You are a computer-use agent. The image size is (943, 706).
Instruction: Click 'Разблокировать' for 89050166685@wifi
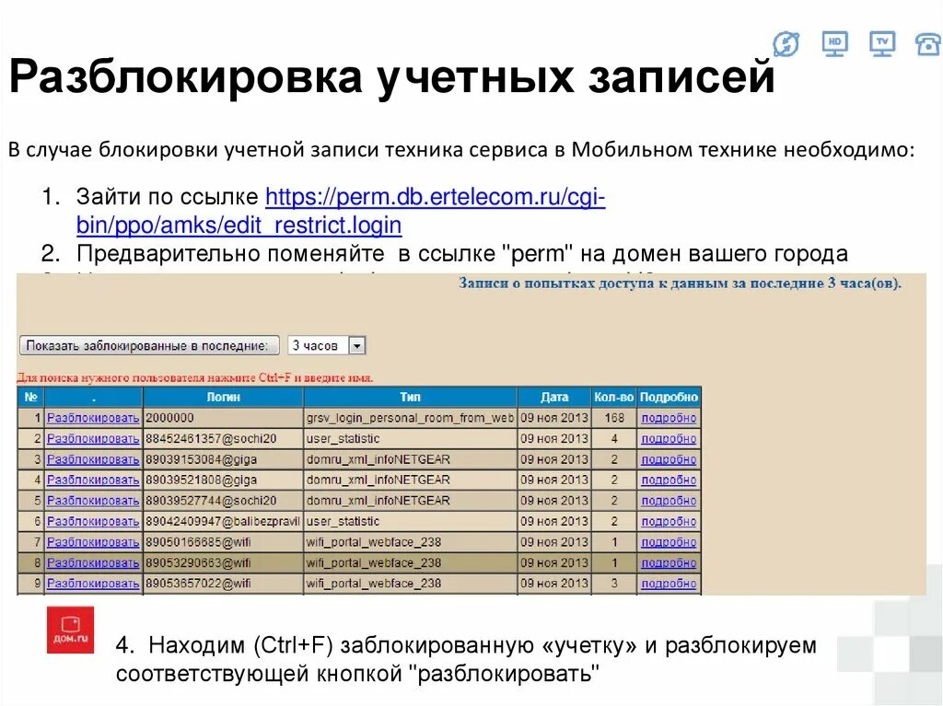point(93,542)
